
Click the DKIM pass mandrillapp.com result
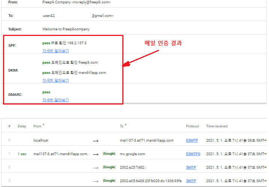click(x=74, y=72)
